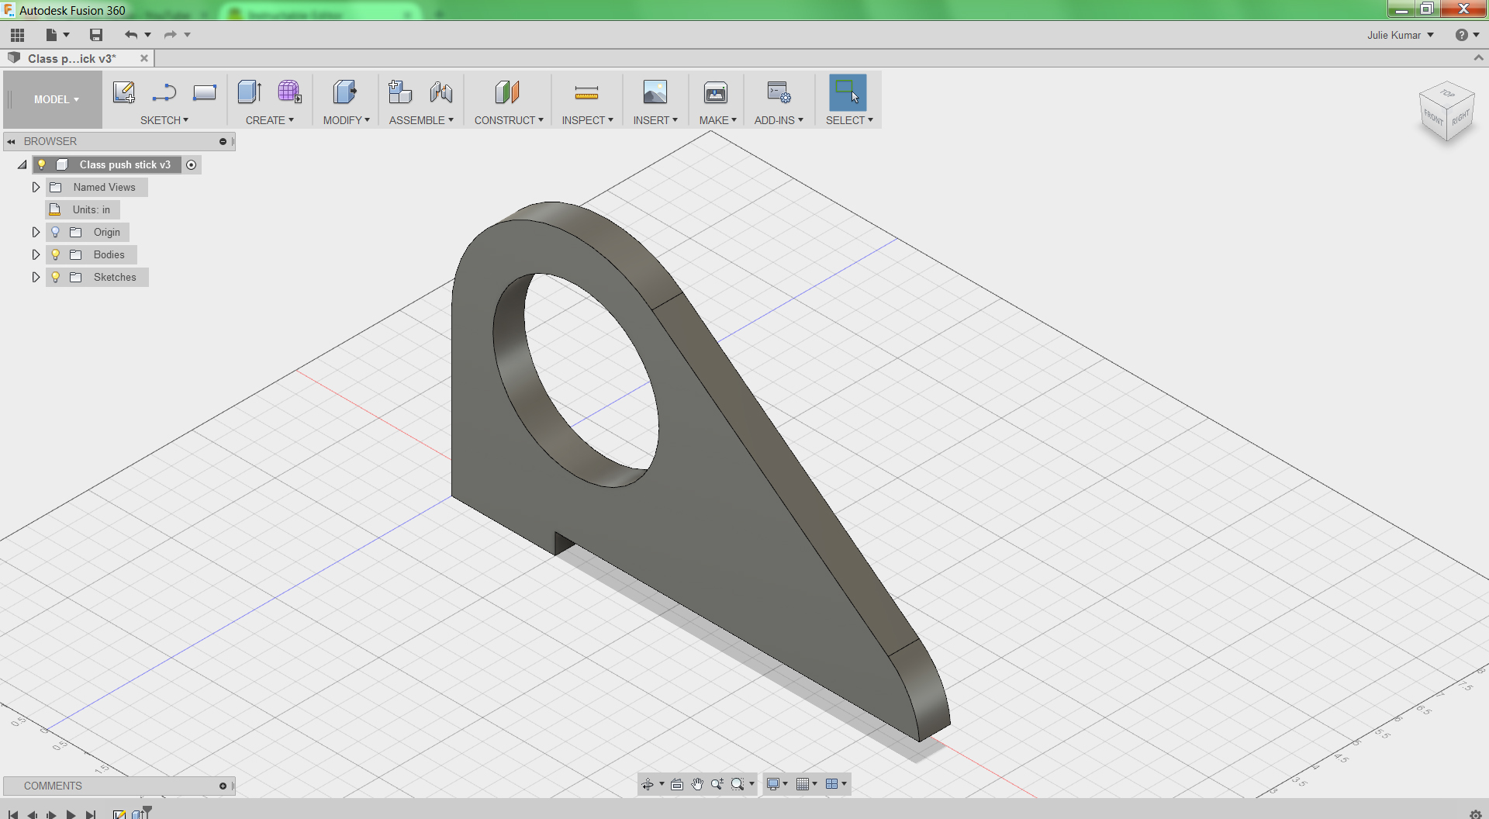
Task: Open the ASSEMBLE menu
Action: click(x=421, y=120)
